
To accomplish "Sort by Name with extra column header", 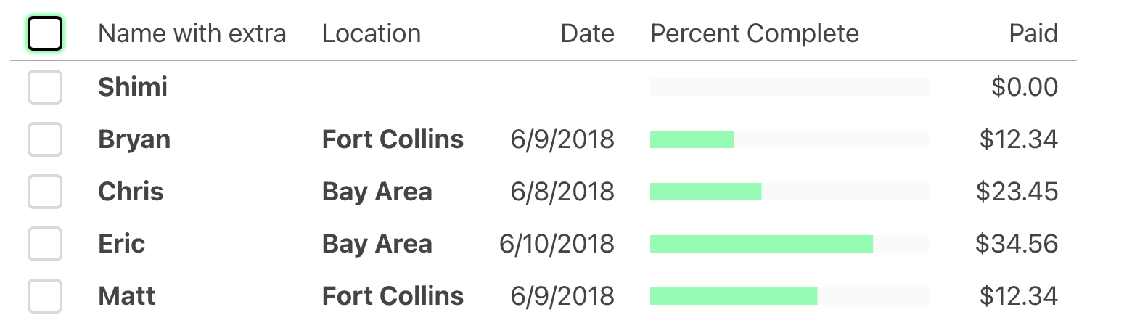I will click(192, 33).
